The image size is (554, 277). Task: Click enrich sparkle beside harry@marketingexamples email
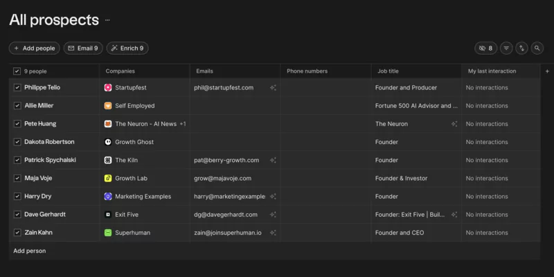pyautogui.click(x=273, y=197)
